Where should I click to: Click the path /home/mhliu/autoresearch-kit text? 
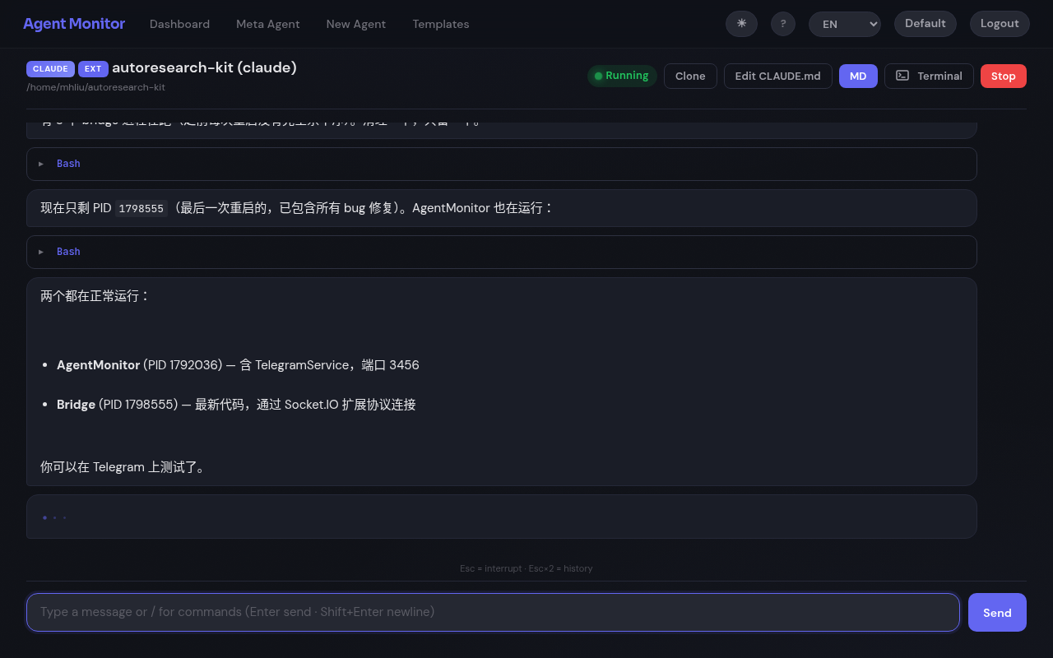95,87
